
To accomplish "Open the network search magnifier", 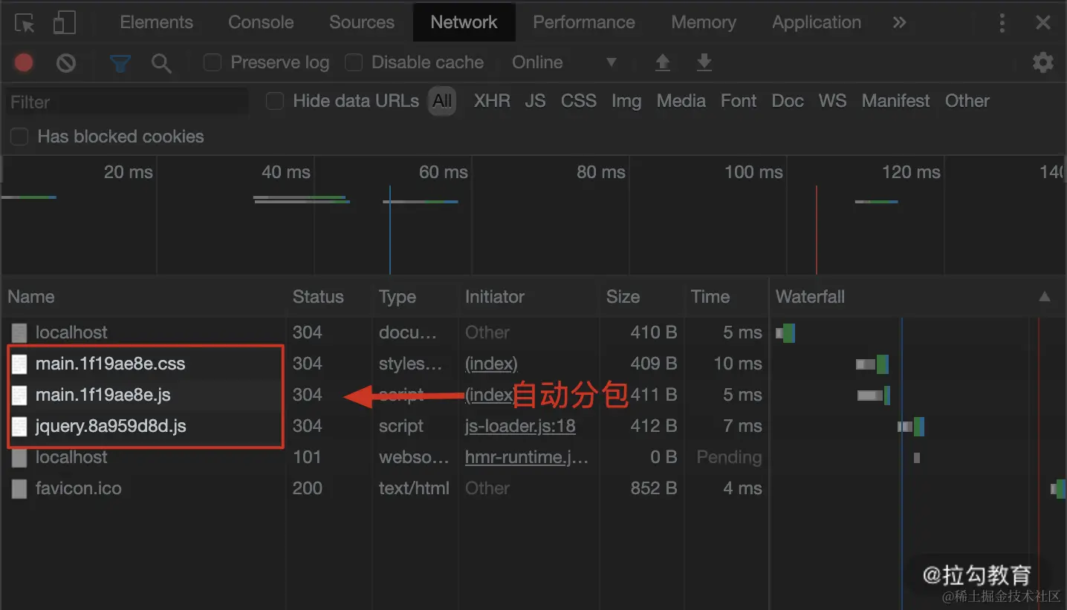I will [161, 63].
